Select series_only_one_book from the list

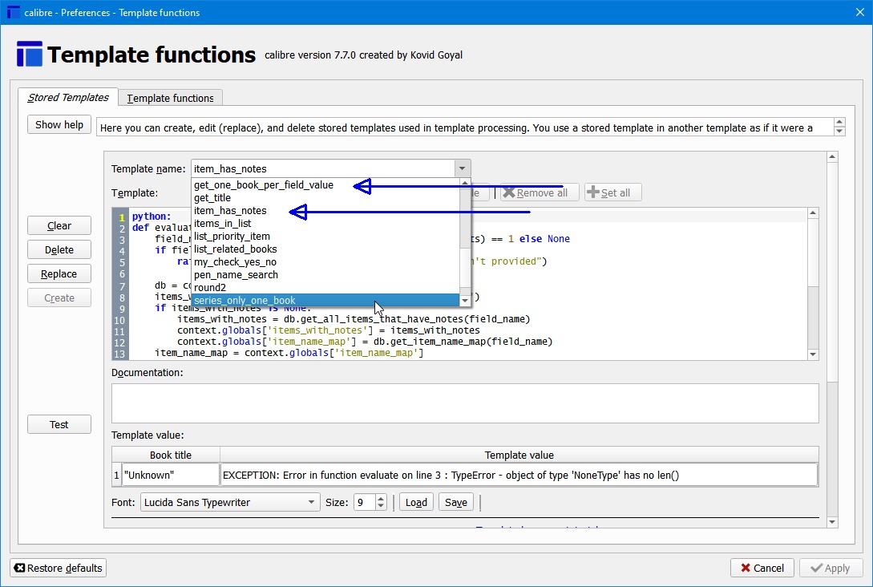[x=245, y=301]
